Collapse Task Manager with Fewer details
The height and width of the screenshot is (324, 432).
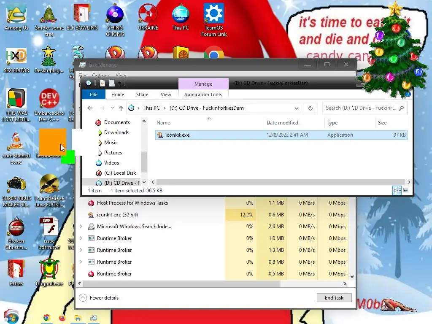point(99,298)
